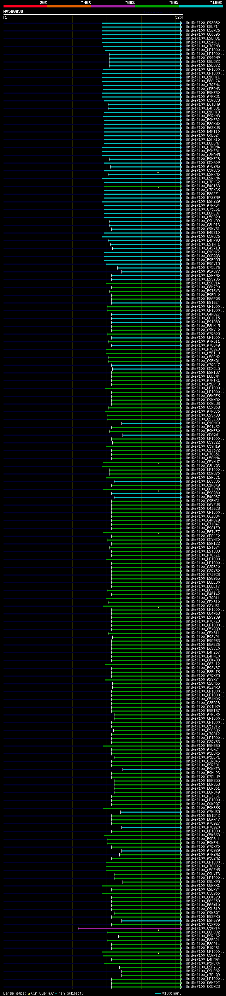Click label UniRef100_Q9LX95
Viewport: 226px width, 996px height.
point(202,882)
